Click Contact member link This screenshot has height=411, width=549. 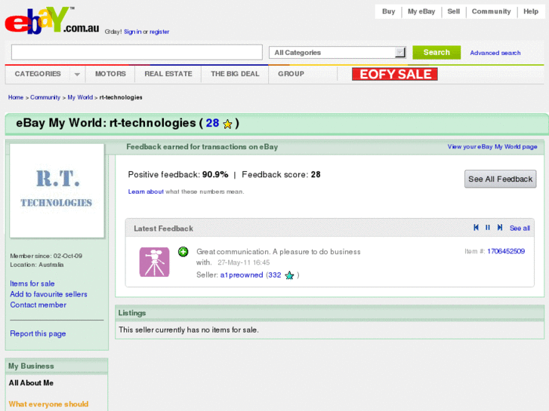tap(39, 305)
